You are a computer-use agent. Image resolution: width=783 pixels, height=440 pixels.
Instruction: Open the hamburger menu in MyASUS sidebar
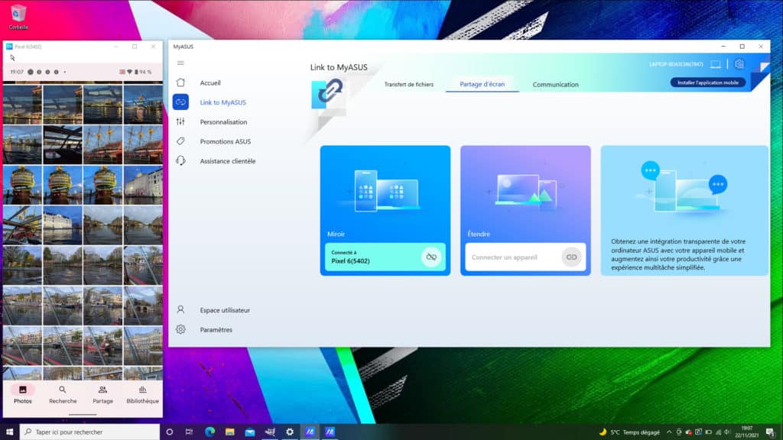[x=180, y=63]
